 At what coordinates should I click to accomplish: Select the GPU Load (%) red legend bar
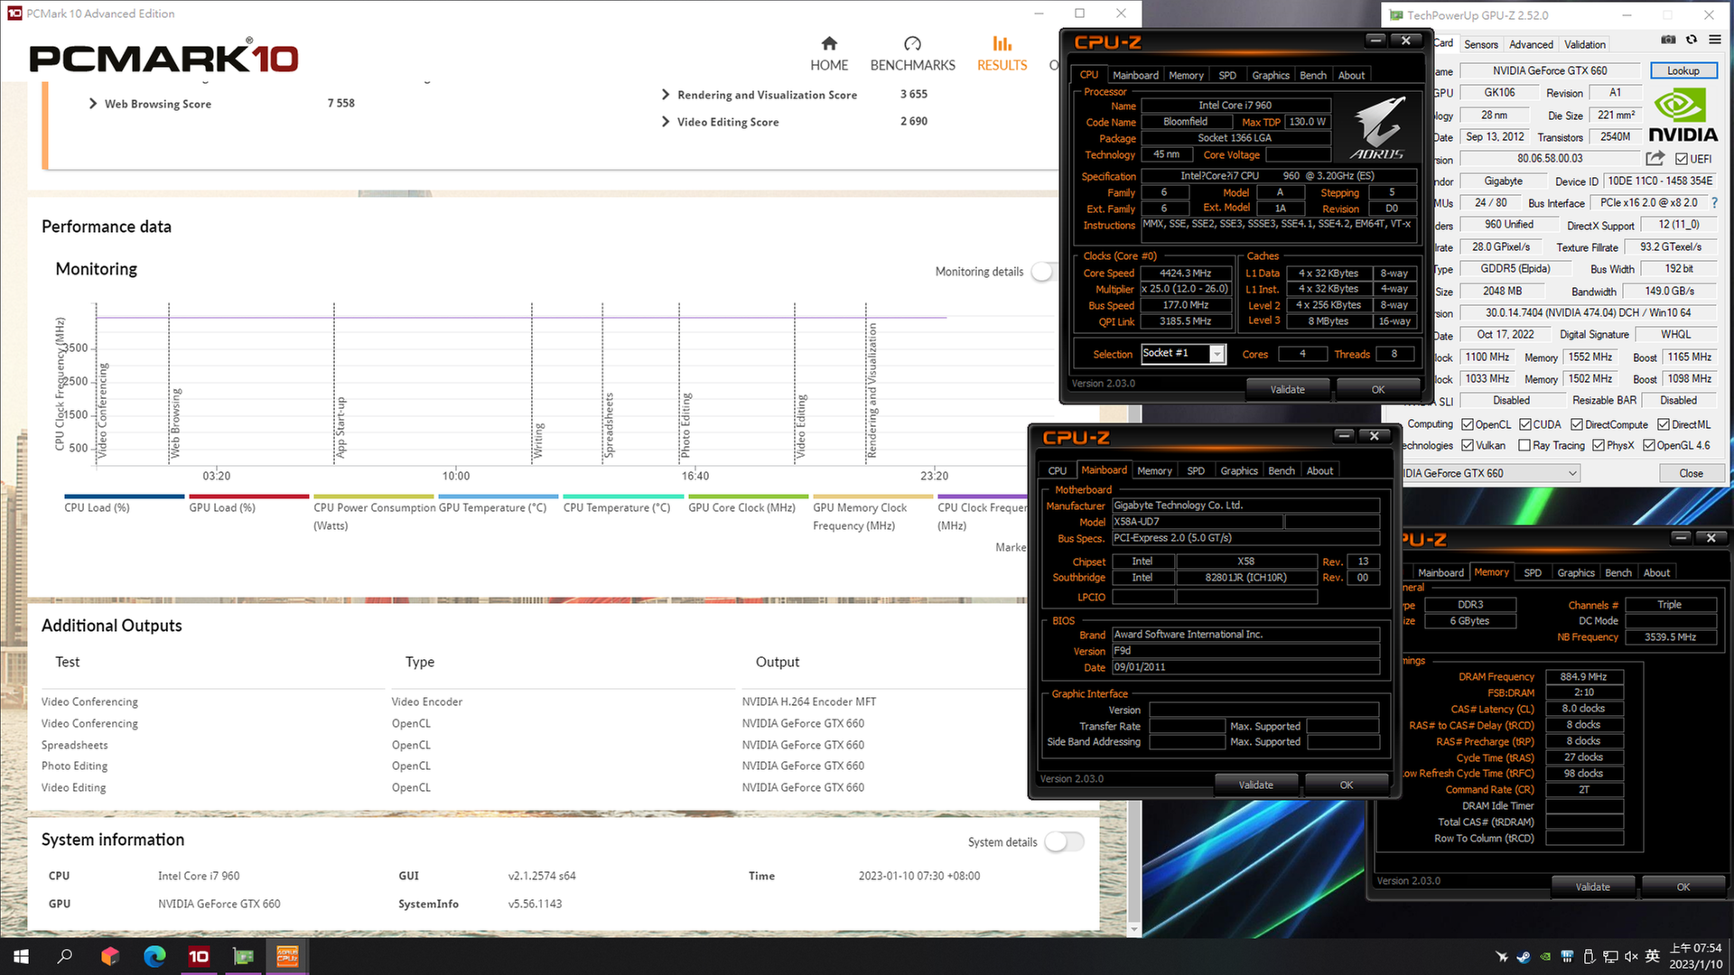(x=248, y=497)
